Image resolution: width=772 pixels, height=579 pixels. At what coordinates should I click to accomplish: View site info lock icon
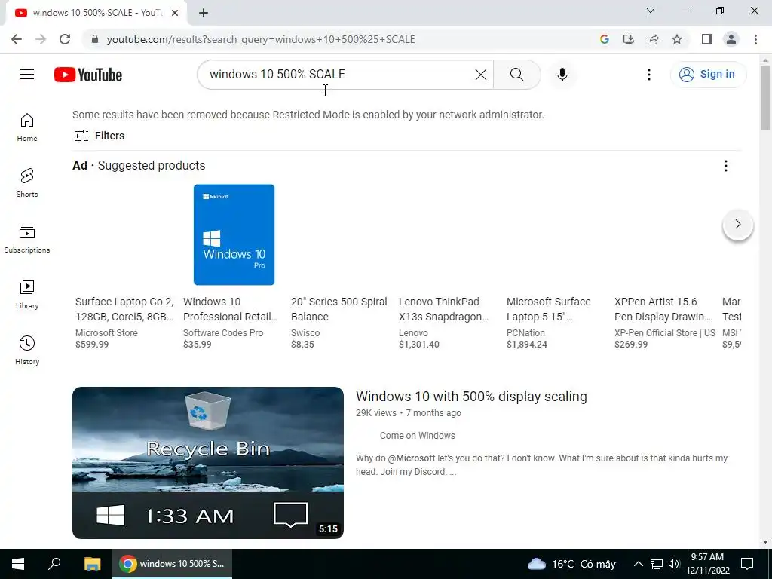coord(95,39)
